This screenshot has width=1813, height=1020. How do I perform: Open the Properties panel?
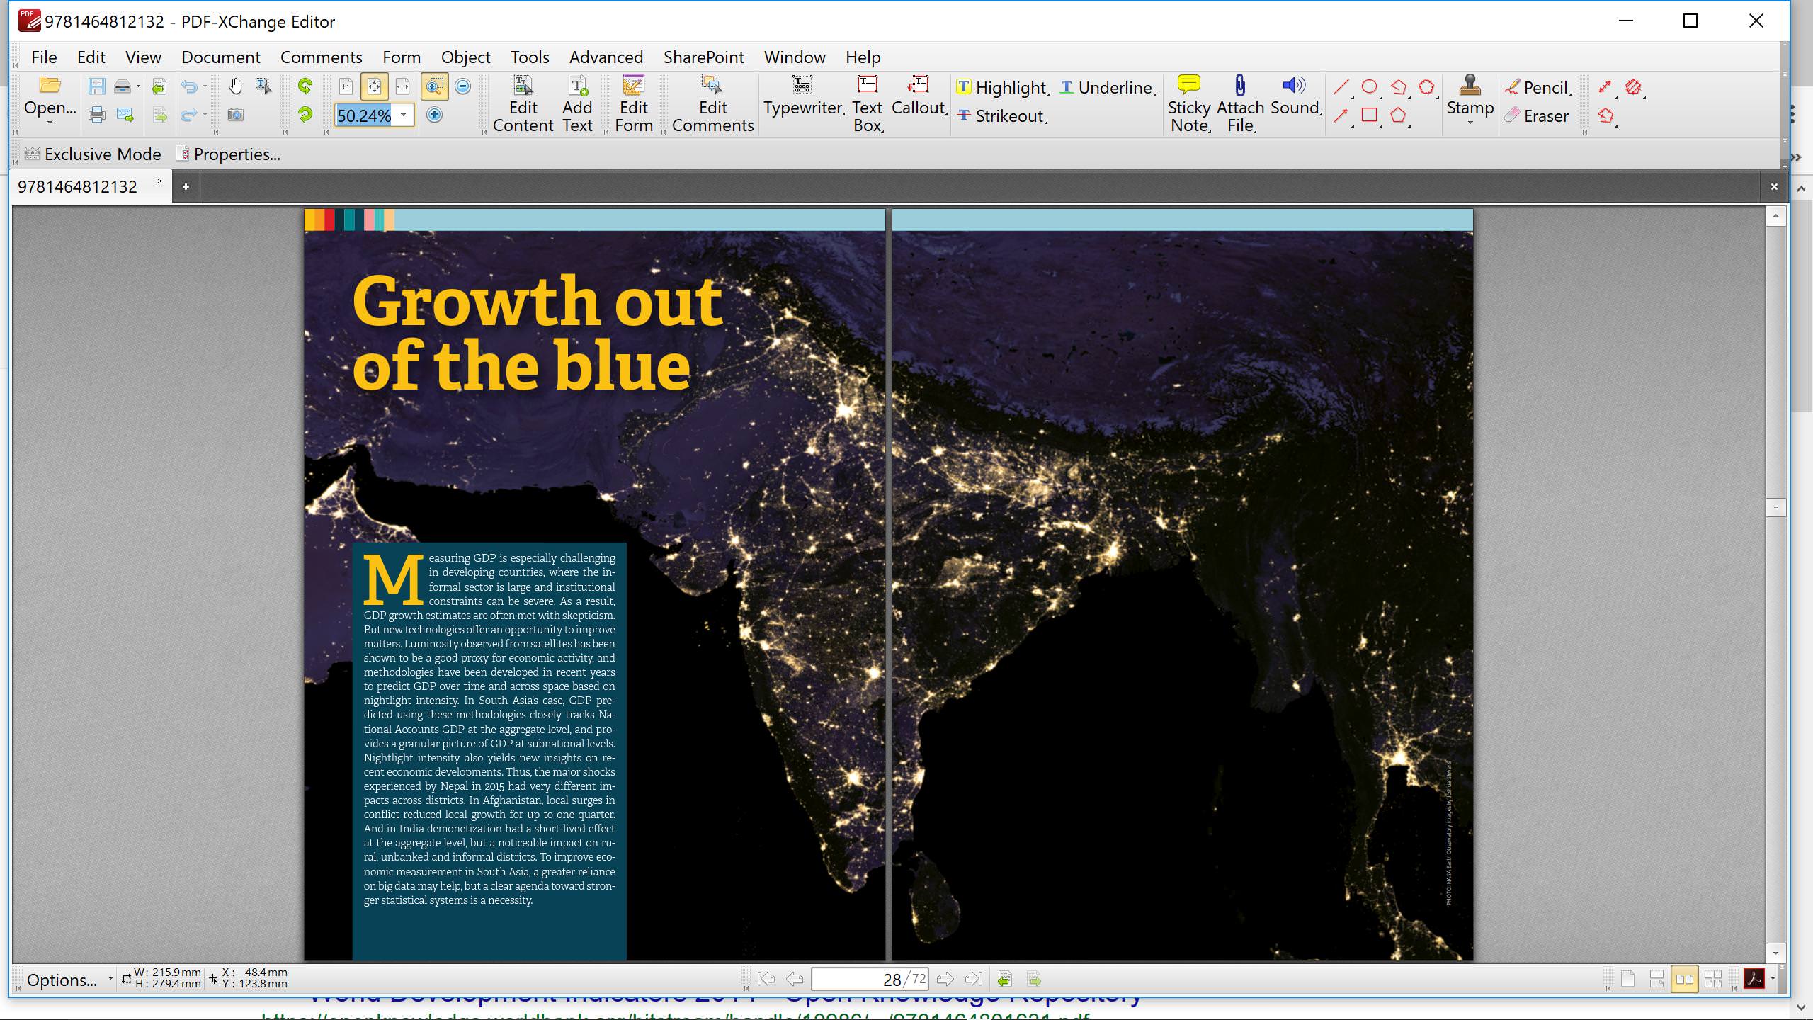click(228, 154)
